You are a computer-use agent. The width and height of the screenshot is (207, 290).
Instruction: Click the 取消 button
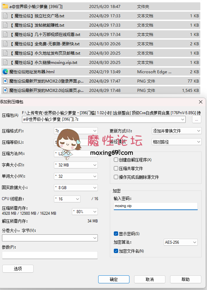point(149,279)
